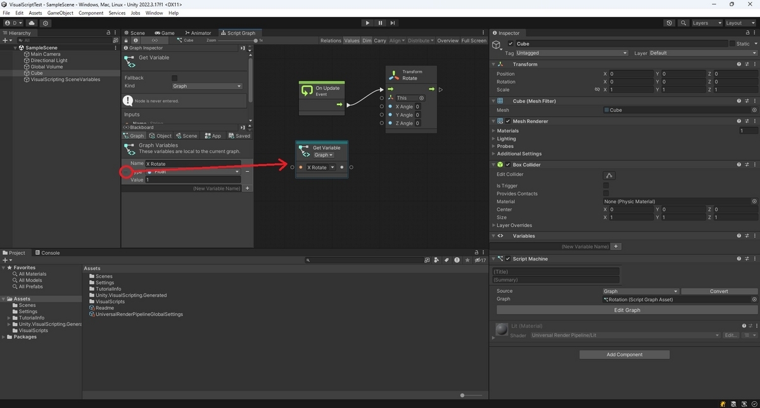Viewport: 760px width, 408px height.
Task: Open the Window menu
Action: pyautogui.click(x=154, y=13)
